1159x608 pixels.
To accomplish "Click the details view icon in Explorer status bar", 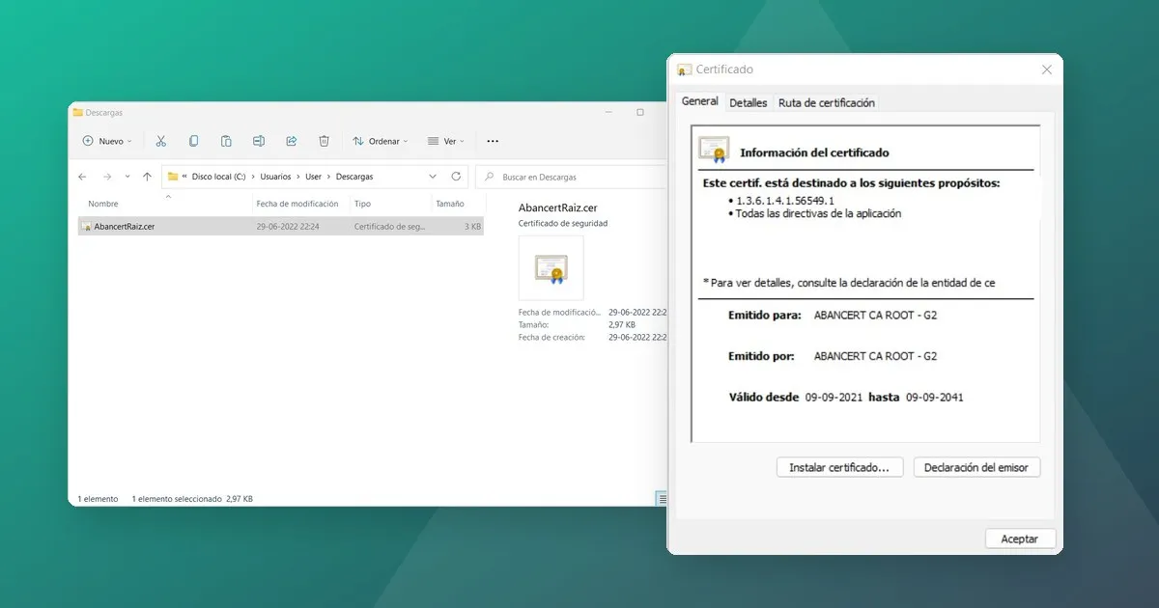I will pyautogui.click(x=662, y=499).
